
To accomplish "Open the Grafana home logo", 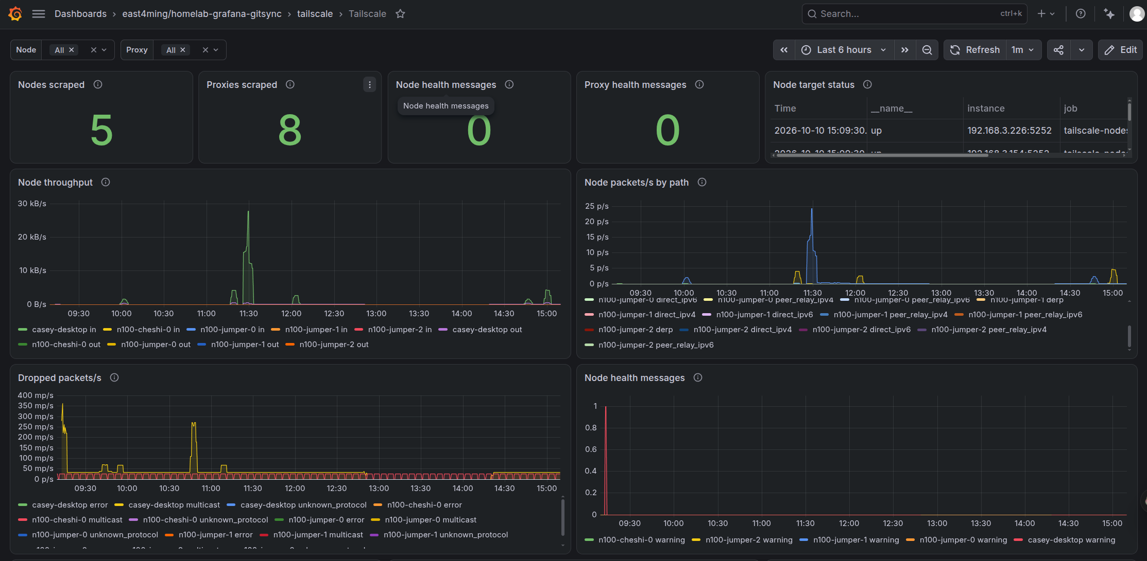I will (x=15, y=14).
